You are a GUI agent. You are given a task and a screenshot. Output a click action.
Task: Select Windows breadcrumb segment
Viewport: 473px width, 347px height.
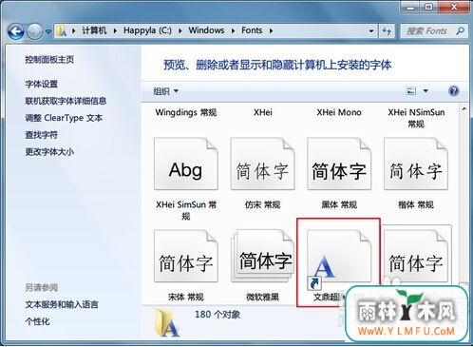[x=206, y=30]
